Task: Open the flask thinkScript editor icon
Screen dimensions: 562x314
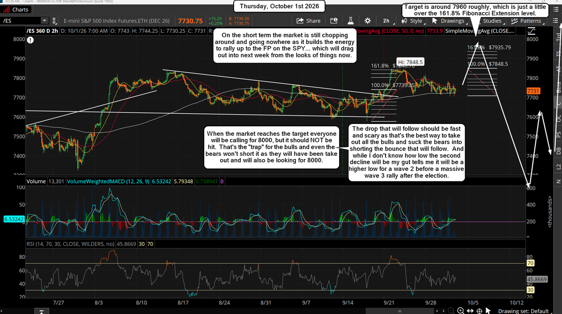Action: click(351, 21)
